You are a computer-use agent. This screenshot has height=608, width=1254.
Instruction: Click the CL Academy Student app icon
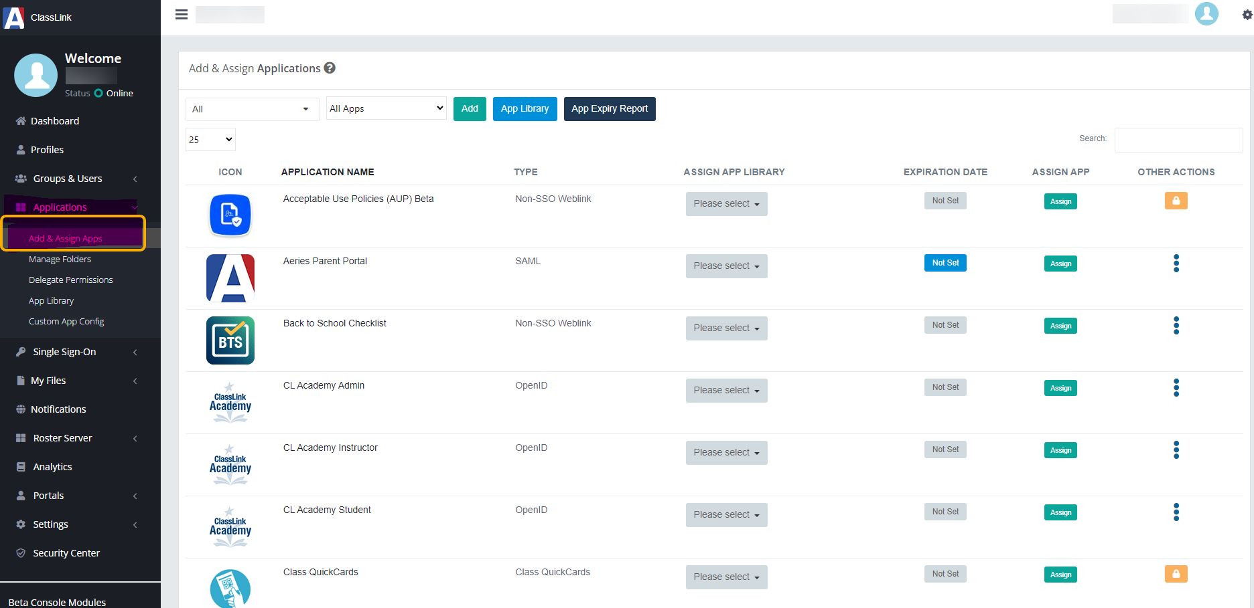point(230,527)
